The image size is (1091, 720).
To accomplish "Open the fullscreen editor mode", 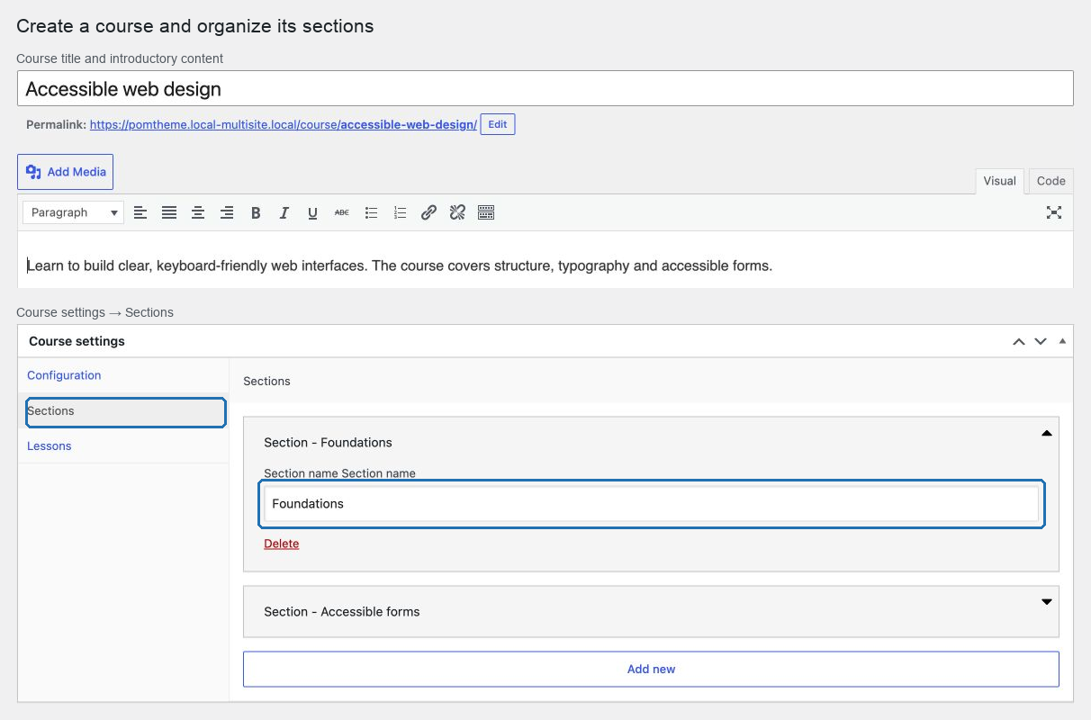I will click(1054, 212).
